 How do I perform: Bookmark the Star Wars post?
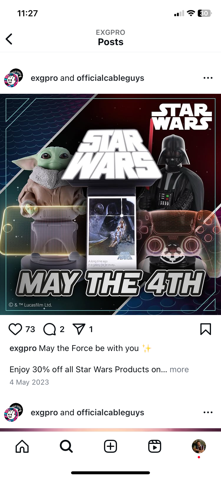coord(206,329)
